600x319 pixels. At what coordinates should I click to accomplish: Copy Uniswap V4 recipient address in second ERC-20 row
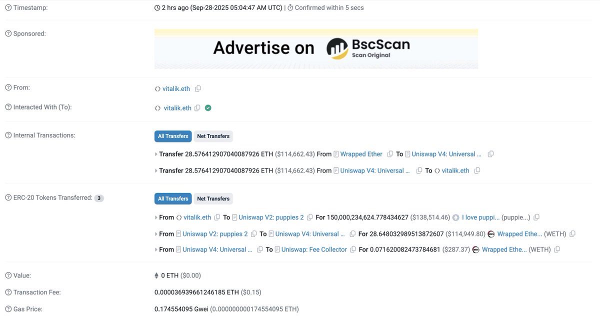click(353, 234)
